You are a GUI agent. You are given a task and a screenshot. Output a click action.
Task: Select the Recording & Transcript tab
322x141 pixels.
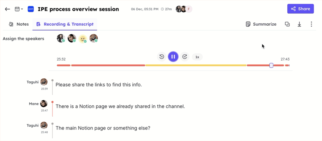click(x=65, y=24)
